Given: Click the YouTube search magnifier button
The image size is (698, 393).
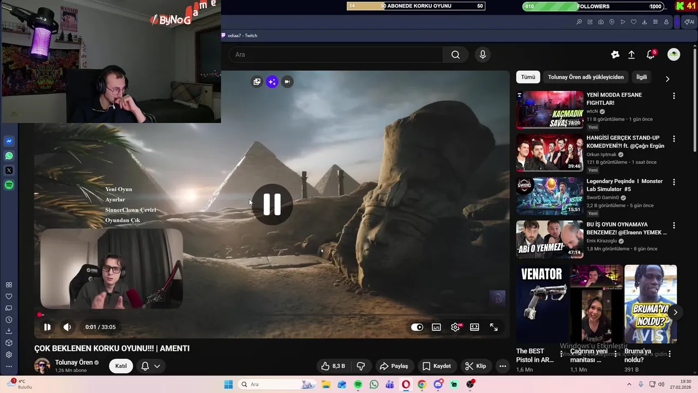Looking at the screenshot, I should point(455,55).
